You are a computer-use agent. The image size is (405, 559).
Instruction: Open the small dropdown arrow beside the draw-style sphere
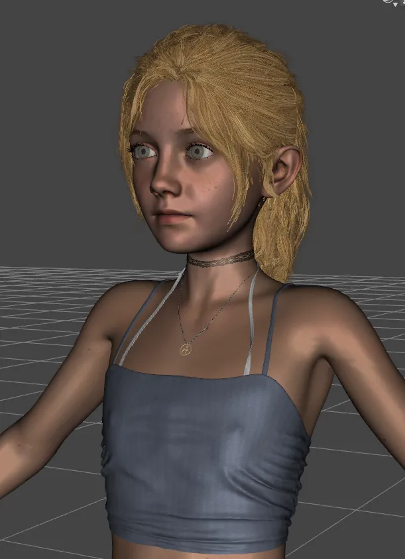point(395,4)
